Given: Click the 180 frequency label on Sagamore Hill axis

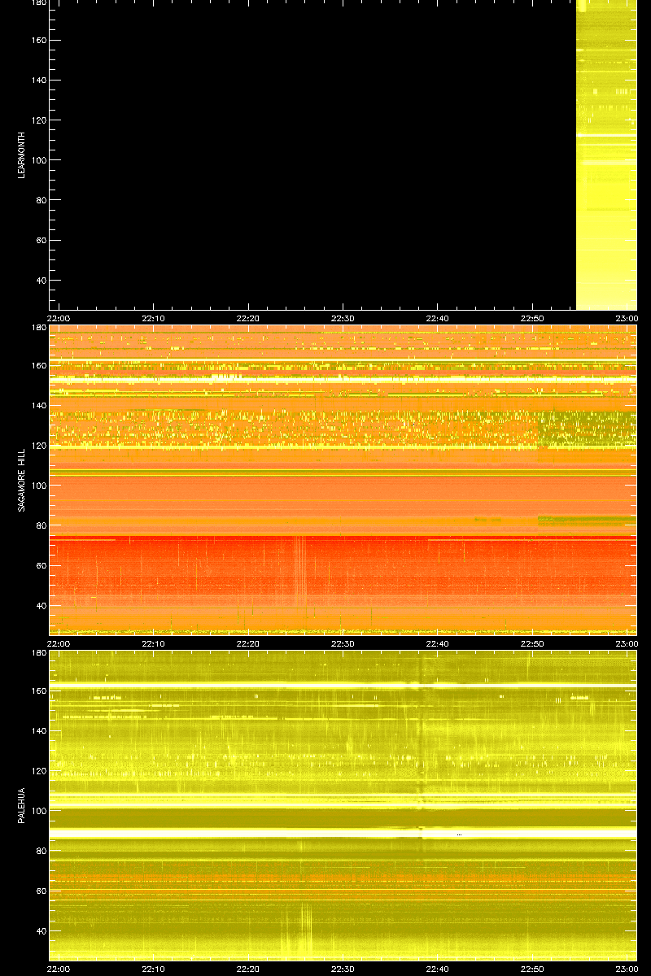Looking at the screenshot, I should coord(38,328).
